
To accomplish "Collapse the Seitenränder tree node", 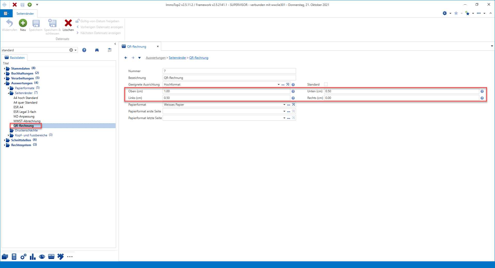I will click(x=9, y=93).
